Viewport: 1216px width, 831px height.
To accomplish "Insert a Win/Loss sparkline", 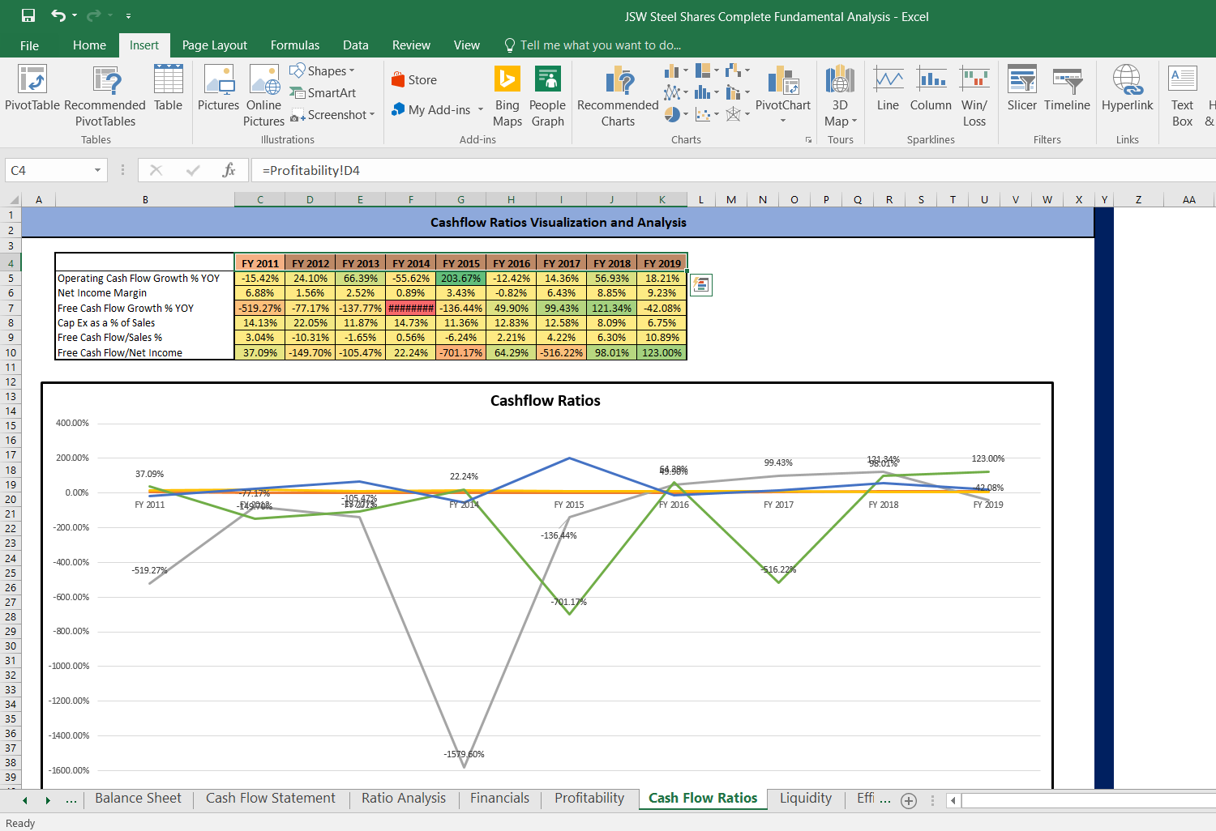I will (x=974, y=96).
